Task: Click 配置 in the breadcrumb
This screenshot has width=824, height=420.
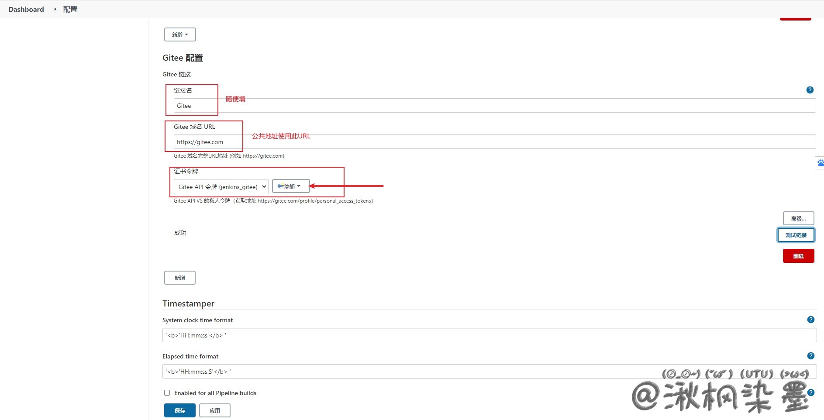Action: [x=70, y=9]
